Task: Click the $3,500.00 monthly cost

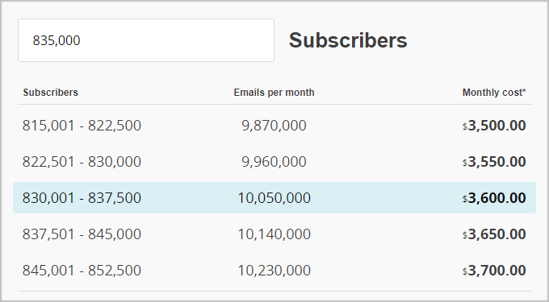Action: pos(494,126)
